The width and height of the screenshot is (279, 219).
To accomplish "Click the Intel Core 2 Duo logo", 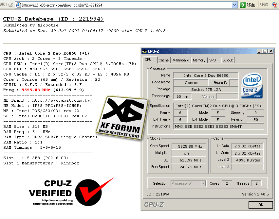I will pos(252,85).
